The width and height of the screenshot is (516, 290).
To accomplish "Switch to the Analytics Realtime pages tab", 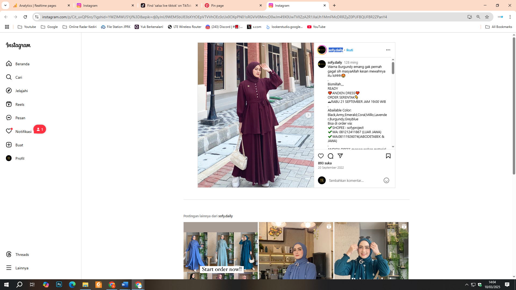I will coord(42,5).
